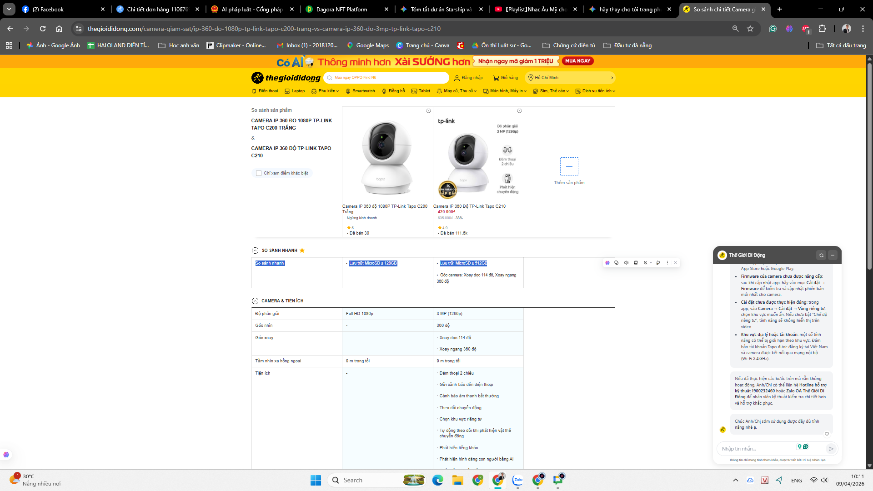Refresh the Thế Giới Di Động chat

pyautogui.click(x=821, y=255)
